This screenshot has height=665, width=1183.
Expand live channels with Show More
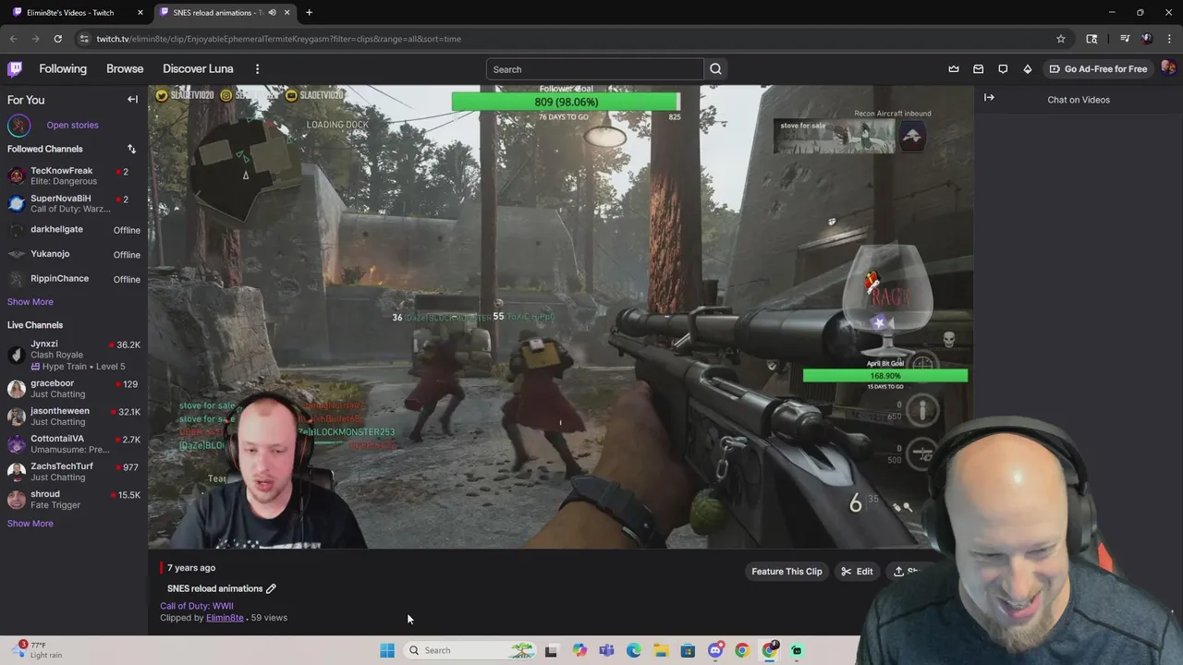tap(30, 523)
